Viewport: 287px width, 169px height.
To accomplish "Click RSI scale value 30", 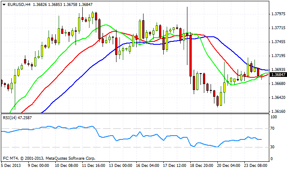I will [x=273, y=147].
